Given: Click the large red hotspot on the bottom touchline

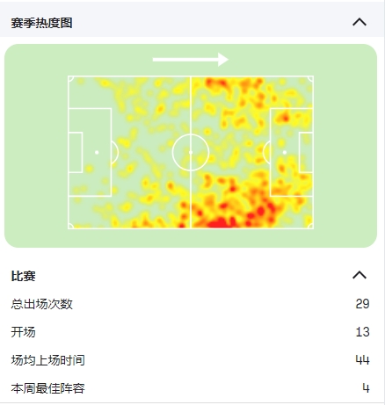Looking at the screenshot, I should pos(219,222).
